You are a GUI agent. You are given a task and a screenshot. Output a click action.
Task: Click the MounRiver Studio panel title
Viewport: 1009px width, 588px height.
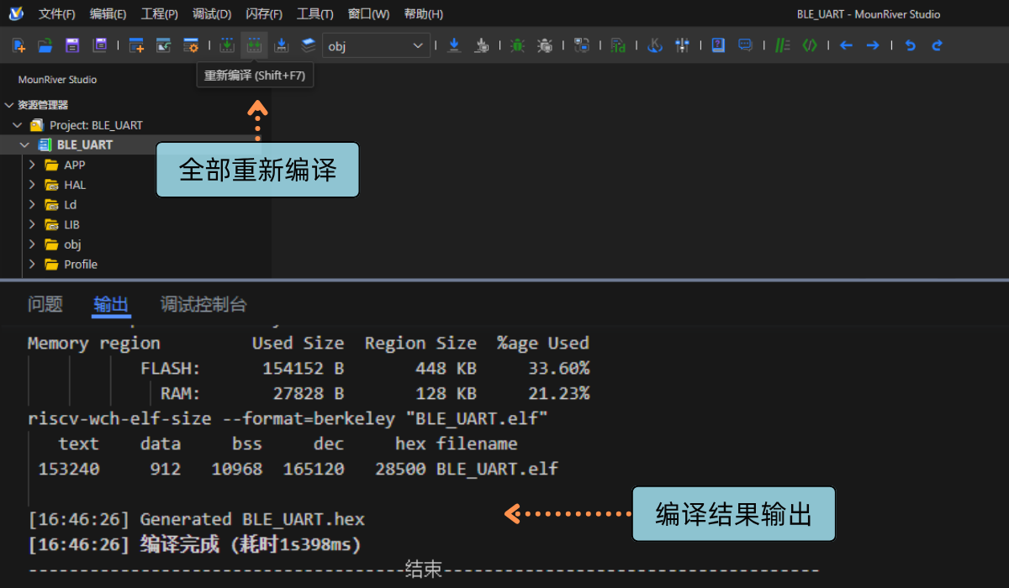(57, 80)
